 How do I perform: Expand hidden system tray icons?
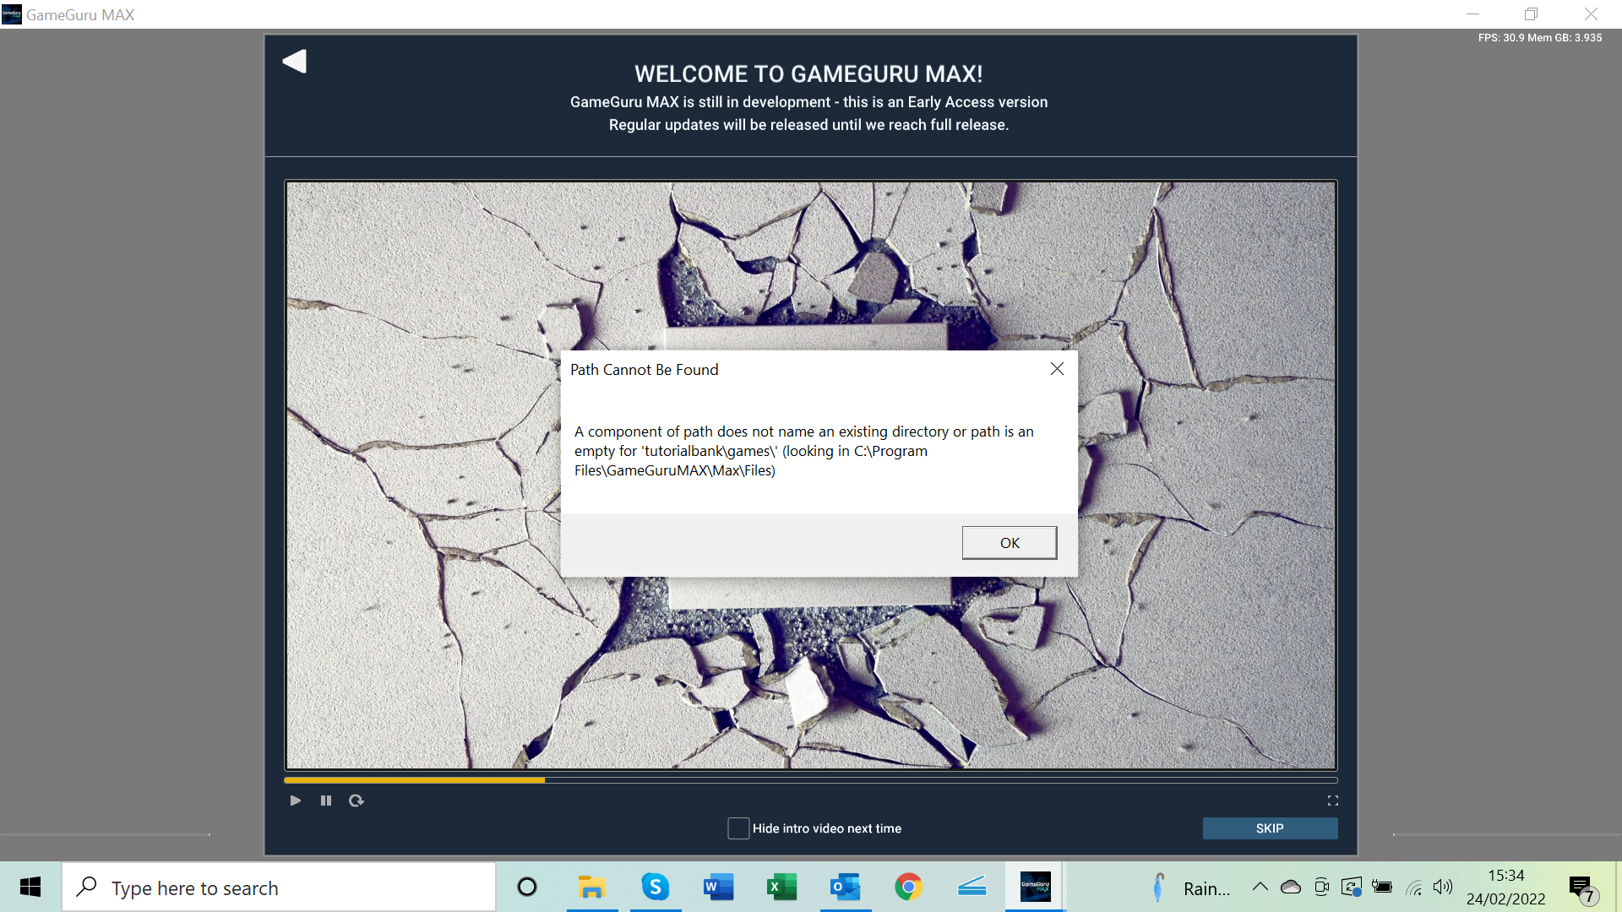tap(1260, 887)
